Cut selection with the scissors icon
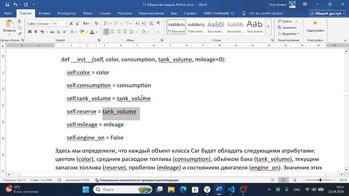Image resolution: width=349 pixels, height=196 pixels. pyautogui.click(x=20, y=21)
